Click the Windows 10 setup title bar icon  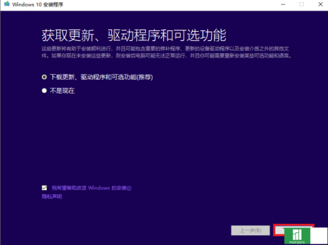(x=7, y=4)
